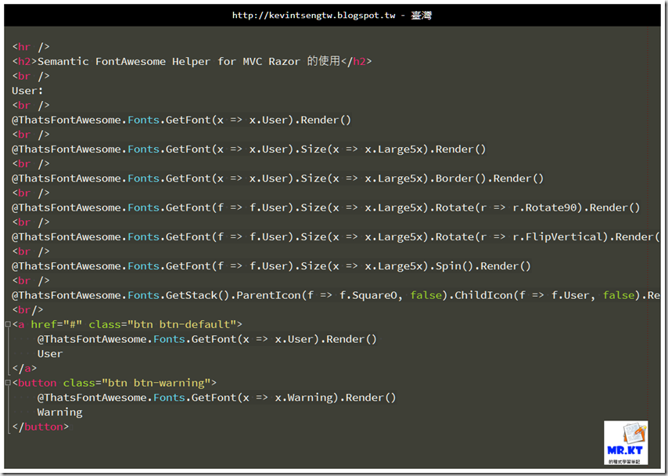The width and height of the screenshot is (668, 476).
Task: Click the '<hr />' code line
Action: tap(31, 46)
